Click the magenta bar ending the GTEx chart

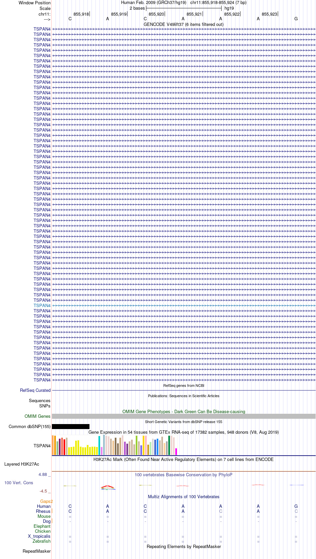[176, 452]
